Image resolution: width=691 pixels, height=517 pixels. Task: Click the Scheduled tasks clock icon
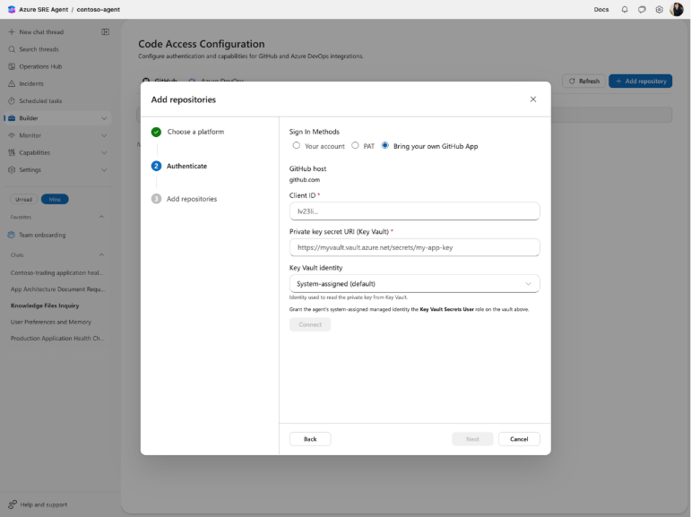pyautogui.click(x=12, y=100)
